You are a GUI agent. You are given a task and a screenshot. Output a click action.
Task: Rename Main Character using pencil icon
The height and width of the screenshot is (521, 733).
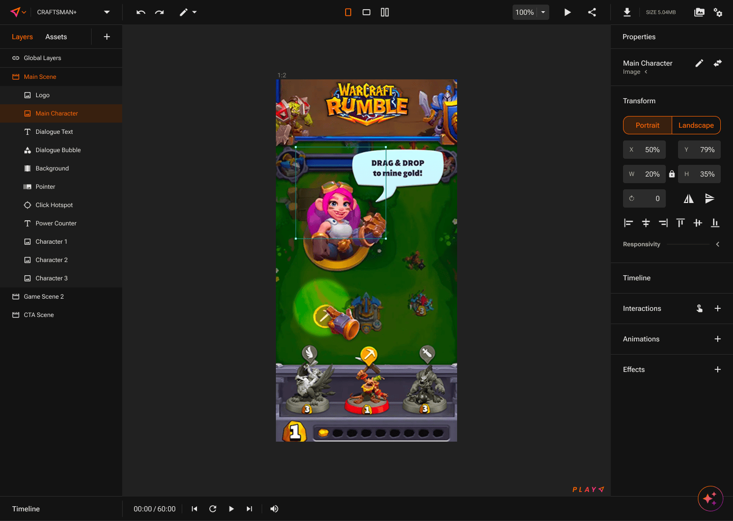tap(699, 63)
